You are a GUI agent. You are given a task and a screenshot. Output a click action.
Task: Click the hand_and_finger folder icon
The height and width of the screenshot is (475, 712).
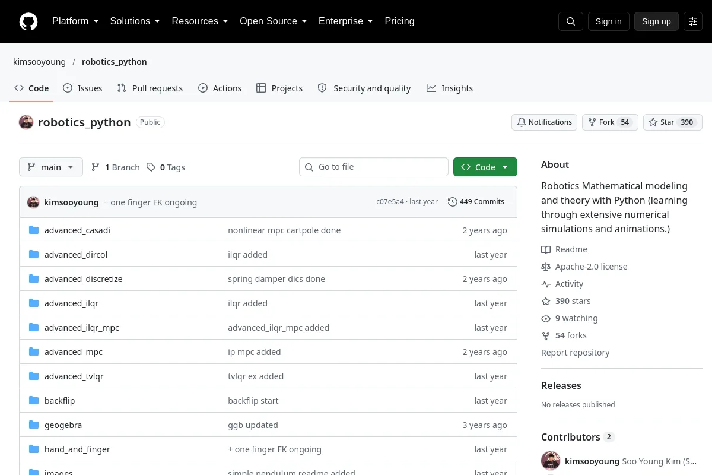click(34, 449)
